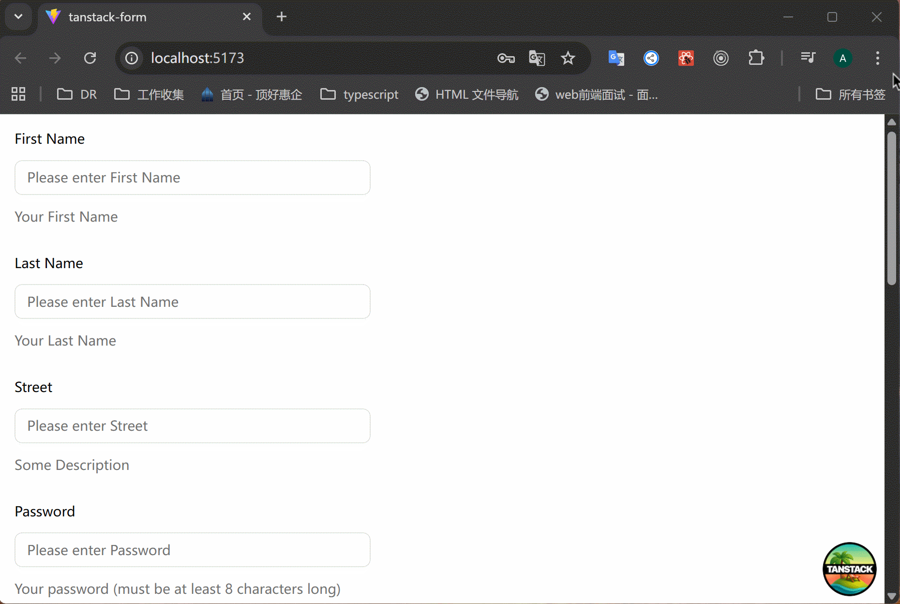Screen dimensions: 900x604
Task: Open the Extensions puzzle-piece menu
Action: point(756,59)
